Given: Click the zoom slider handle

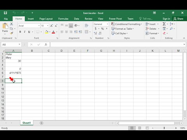Looking at the screenshot, I should tap(164, 128).
